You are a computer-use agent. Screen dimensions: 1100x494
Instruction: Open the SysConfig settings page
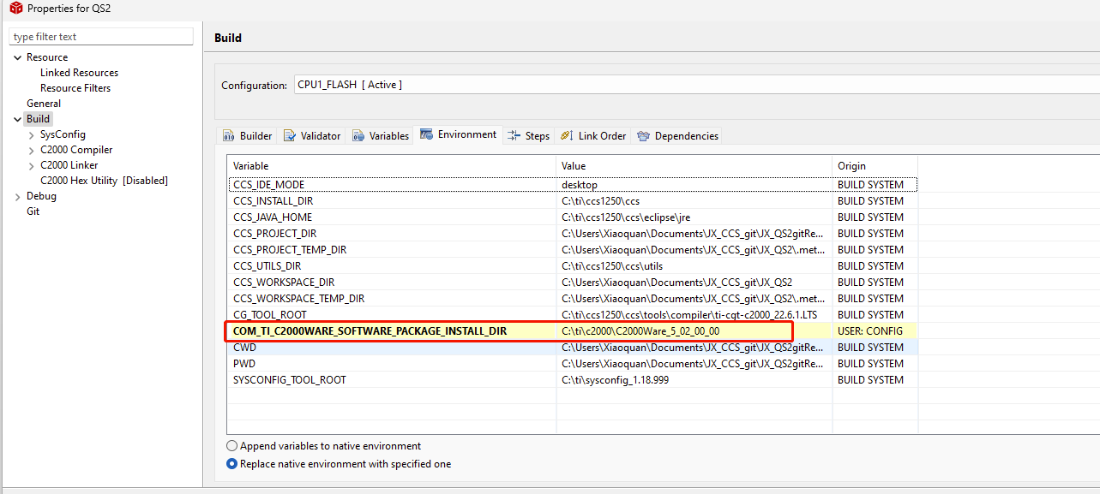click(62, 134)
